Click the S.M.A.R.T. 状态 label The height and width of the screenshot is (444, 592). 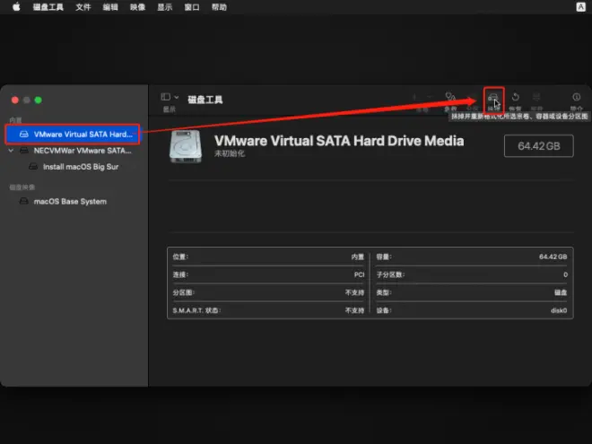pyautogui.click(x=196, y=310)
